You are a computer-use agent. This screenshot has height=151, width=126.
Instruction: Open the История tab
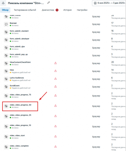pos(67,10)
